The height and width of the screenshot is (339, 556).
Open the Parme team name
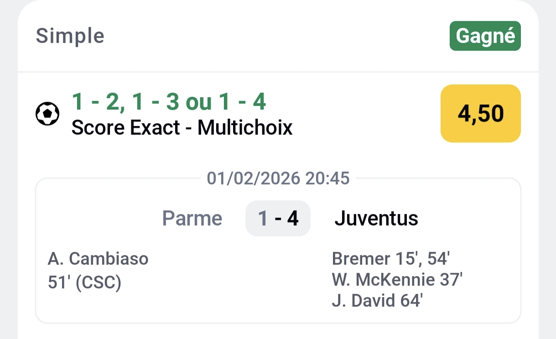pos(192,219)
